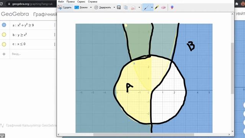
Task: Open Paint 3D editing icon
Action: coord(172,7)
